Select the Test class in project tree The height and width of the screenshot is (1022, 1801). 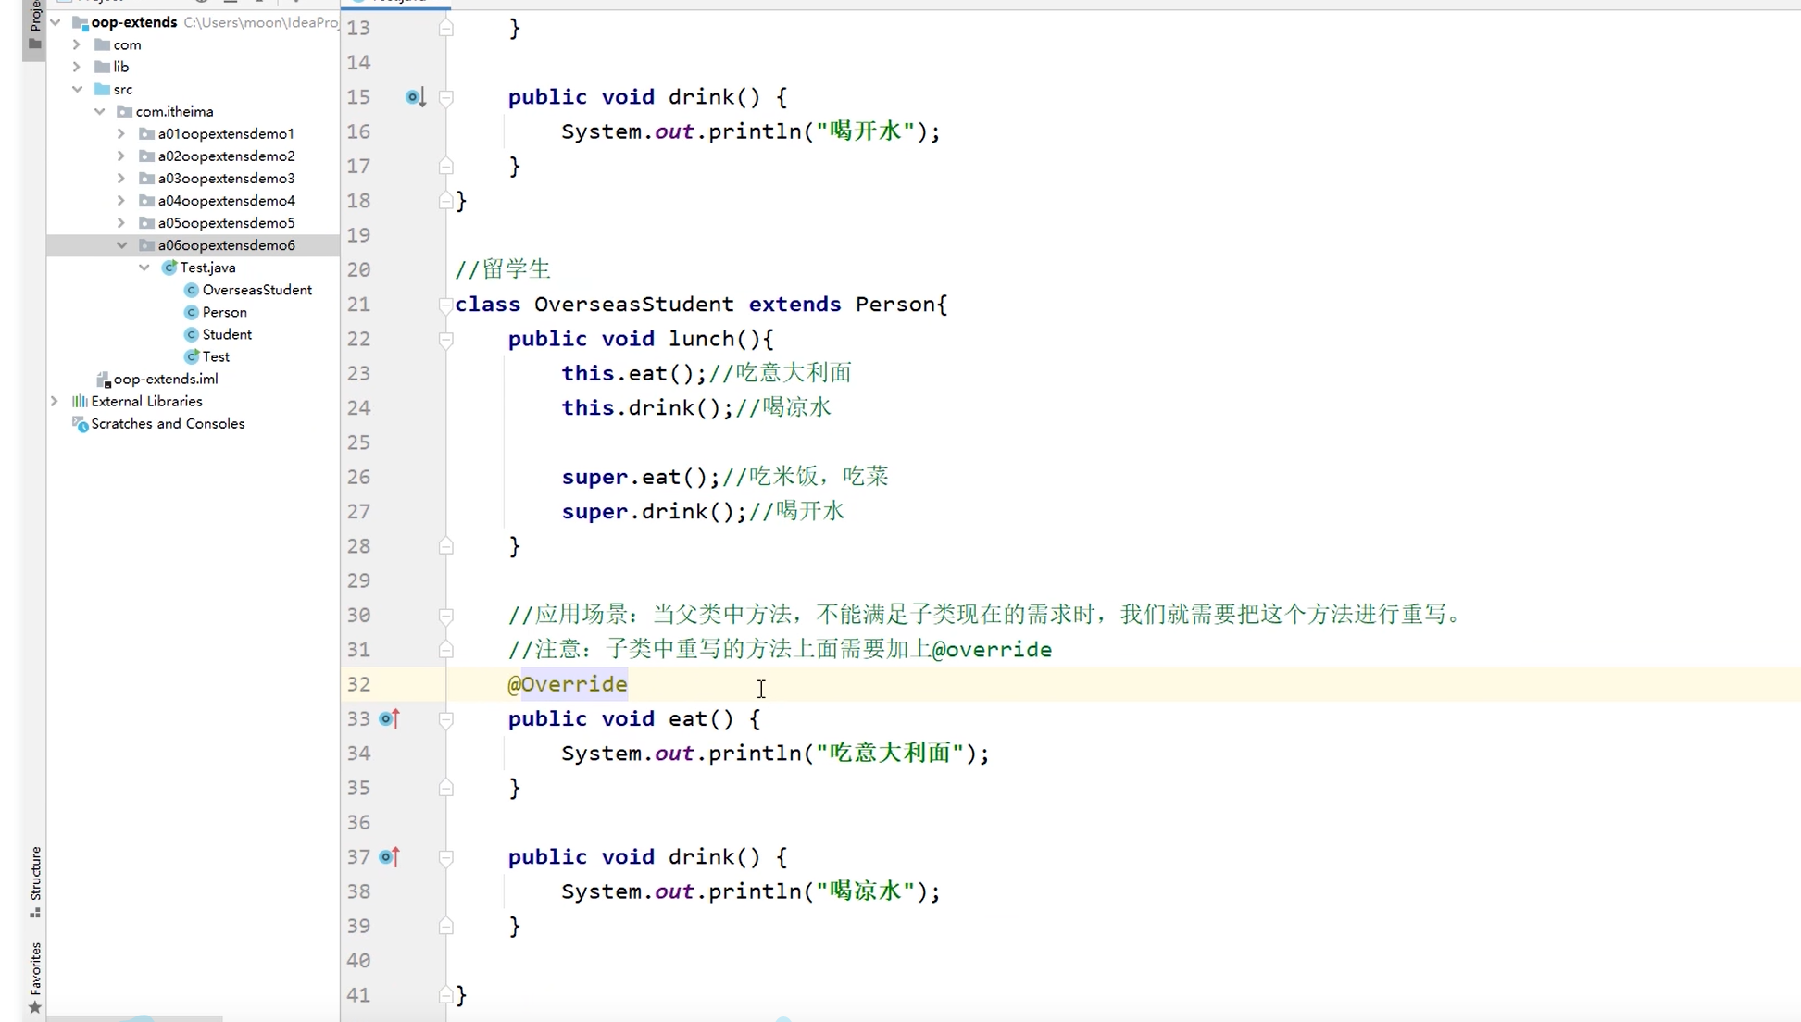pyautogui.click(x=216, y=356)
